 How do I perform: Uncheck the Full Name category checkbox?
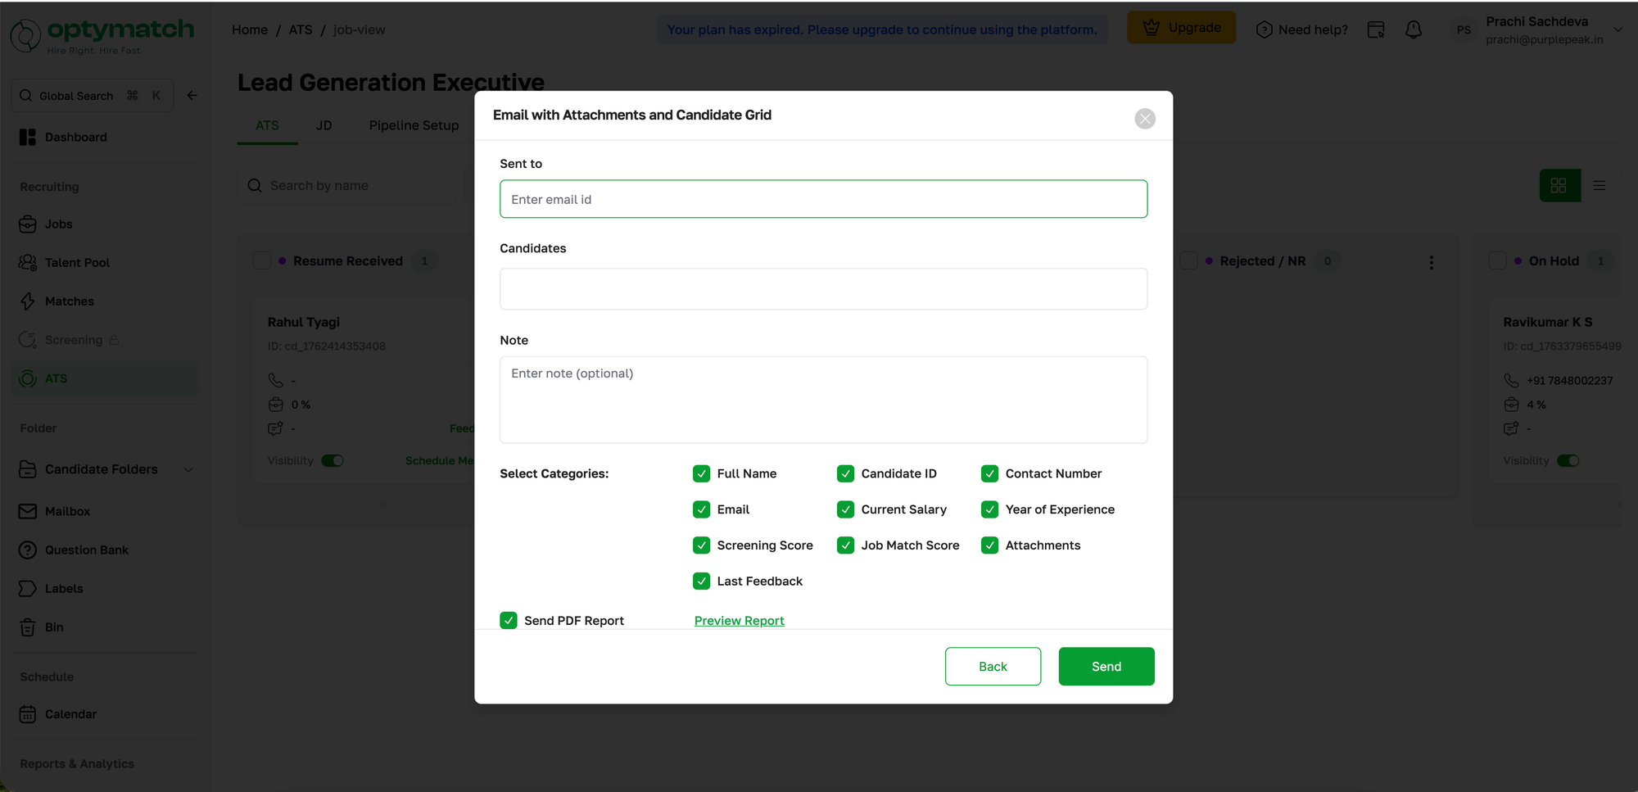tap(701, 473)
